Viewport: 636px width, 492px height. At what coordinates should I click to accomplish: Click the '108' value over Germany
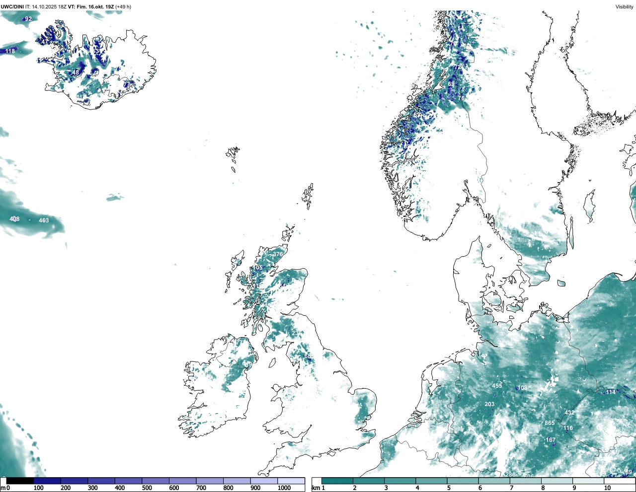[522, 388]
